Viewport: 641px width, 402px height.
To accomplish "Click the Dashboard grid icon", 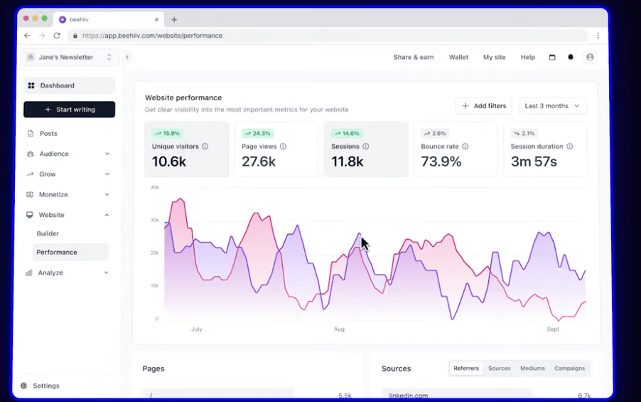I will [x=31, y=85].
